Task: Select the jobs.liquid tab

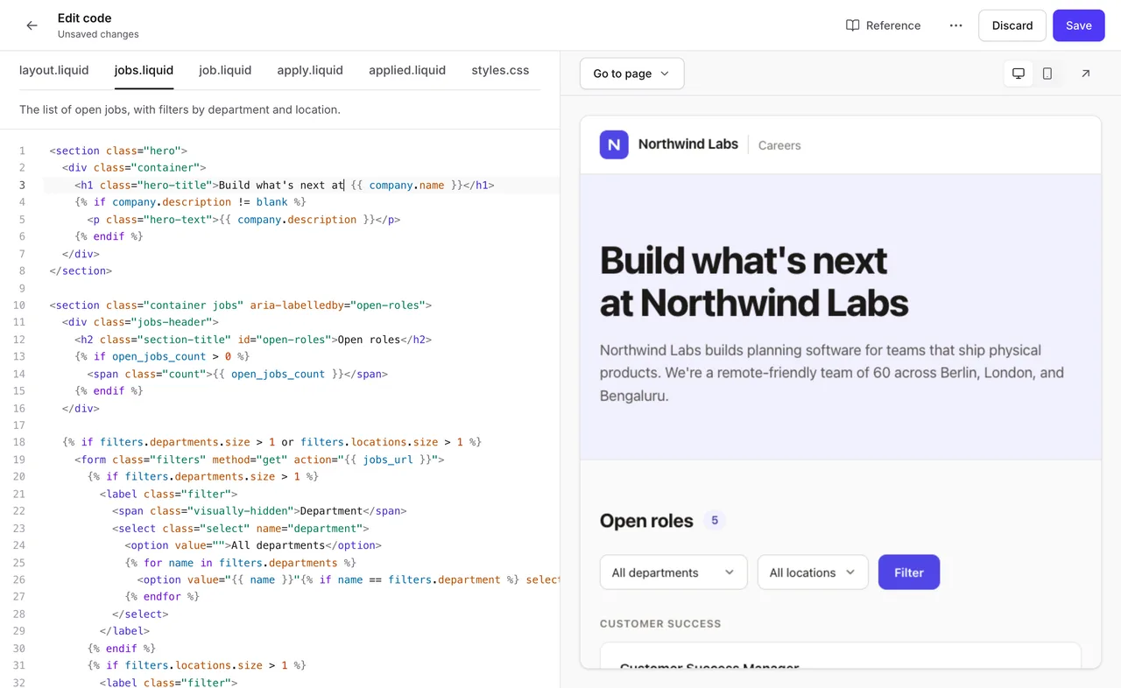Action: coord(144,70)
